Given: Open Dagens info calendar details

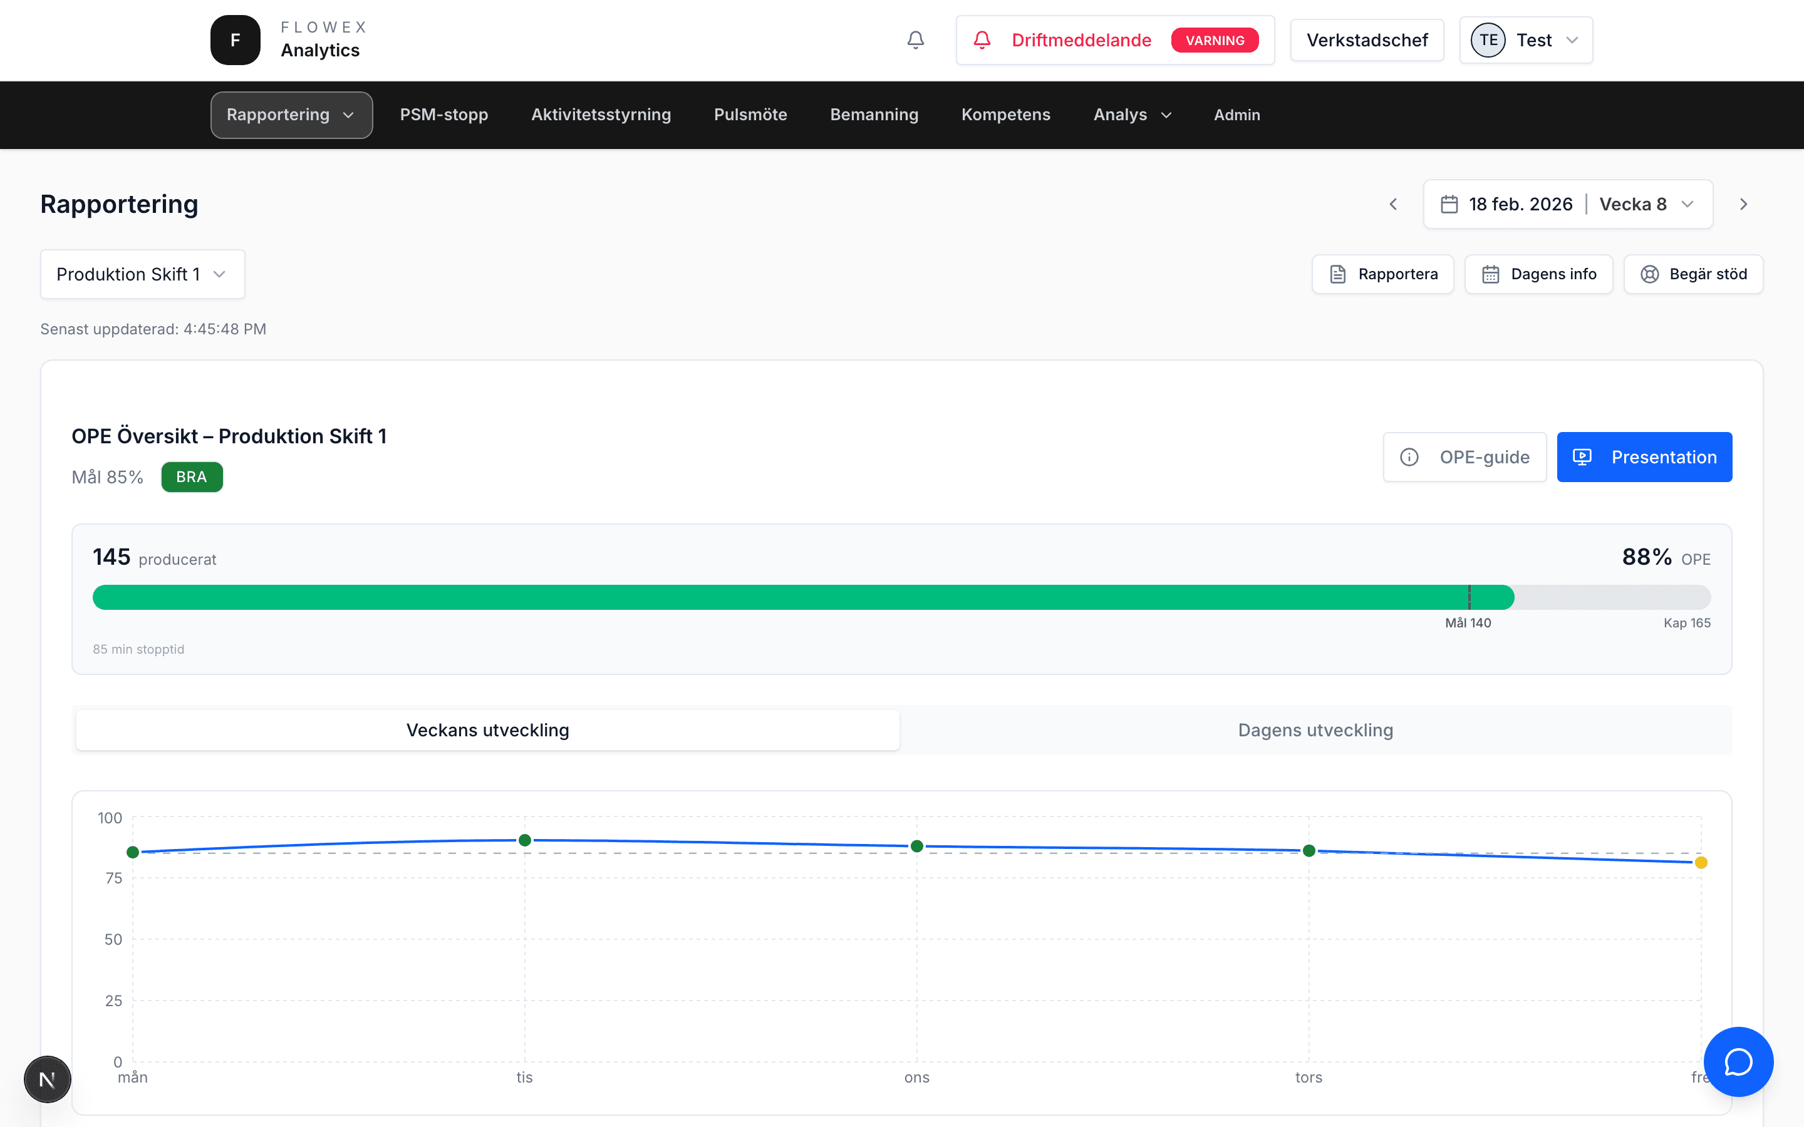Looking at the screenshot, I should (x=1538, y=274).
